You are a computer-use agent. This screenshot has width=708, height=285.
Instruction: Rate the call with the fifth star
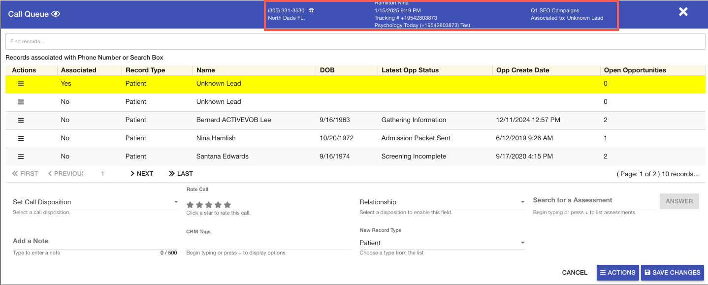[227, 205]
